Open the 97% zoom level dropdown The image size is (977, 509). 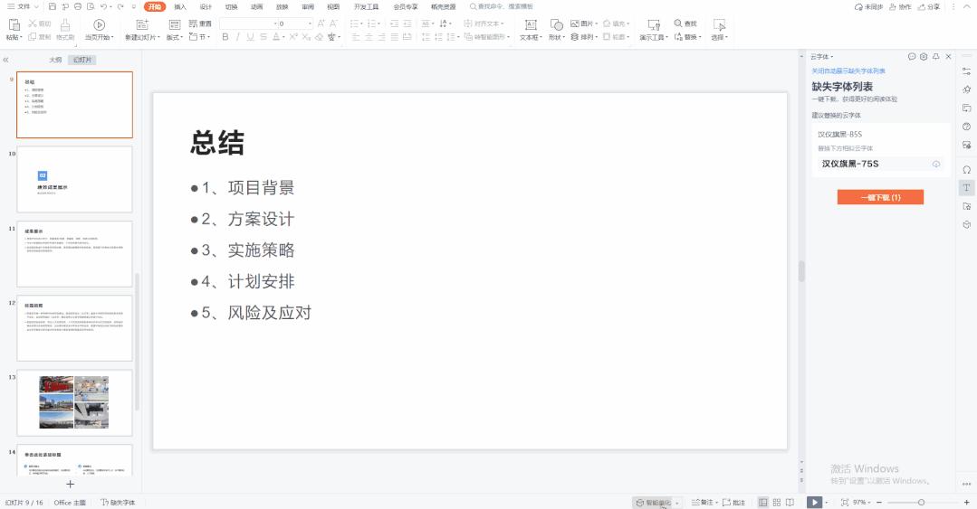click(862, 502)
